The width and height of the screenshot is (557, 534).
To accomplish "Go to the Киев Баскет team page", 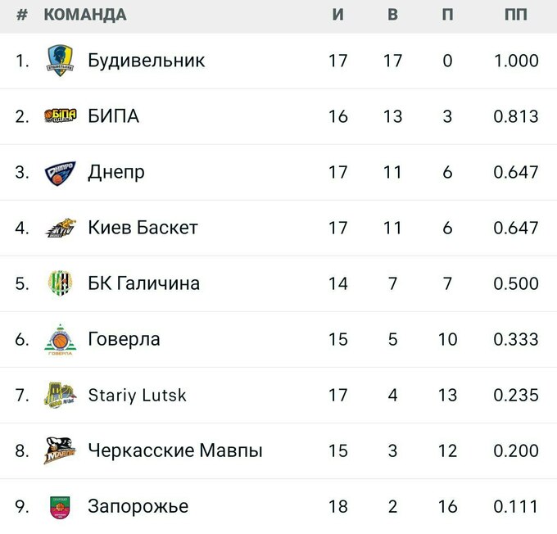I will [x=143, y=228].
